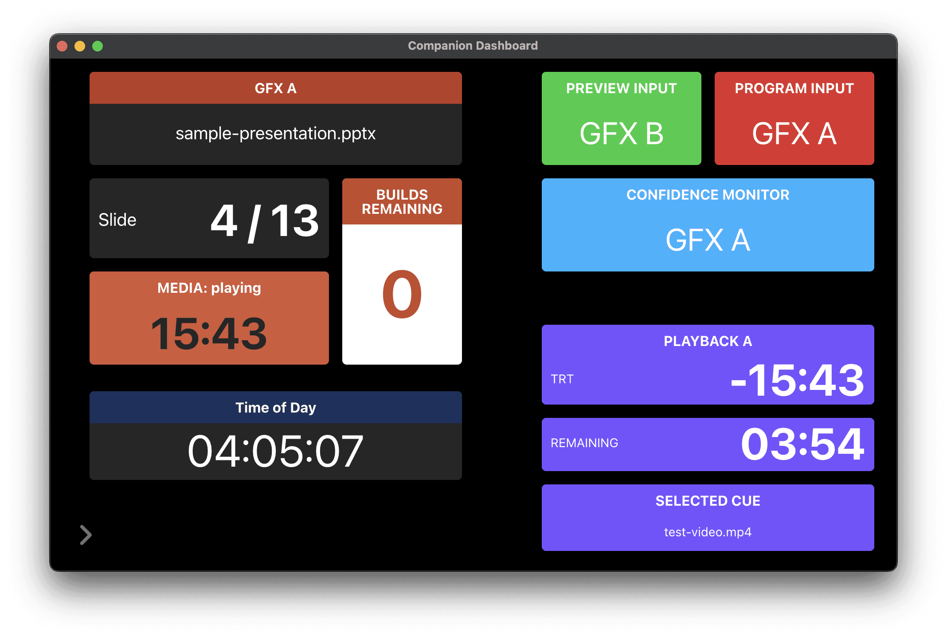The image size is (947, 637).
Task: Select the Preview Input GFX B tile
Action: (621, 119)
